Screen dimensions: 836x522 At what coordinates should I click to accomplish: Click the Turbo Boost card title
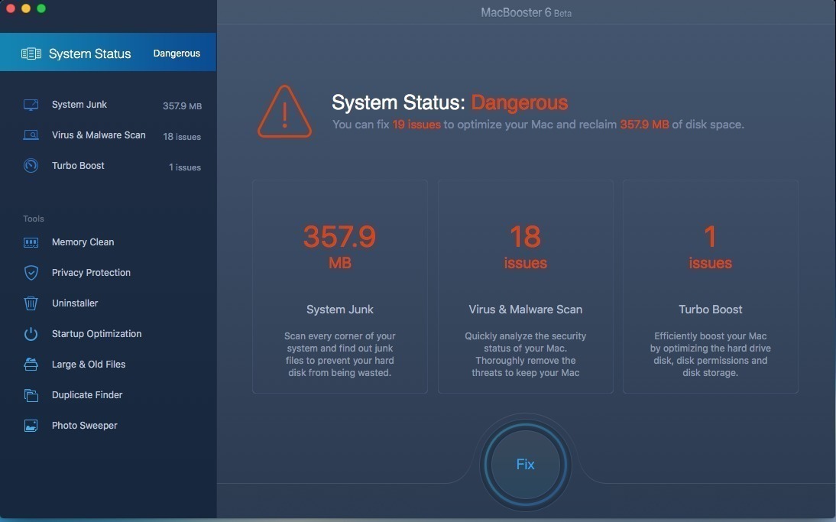710,310
